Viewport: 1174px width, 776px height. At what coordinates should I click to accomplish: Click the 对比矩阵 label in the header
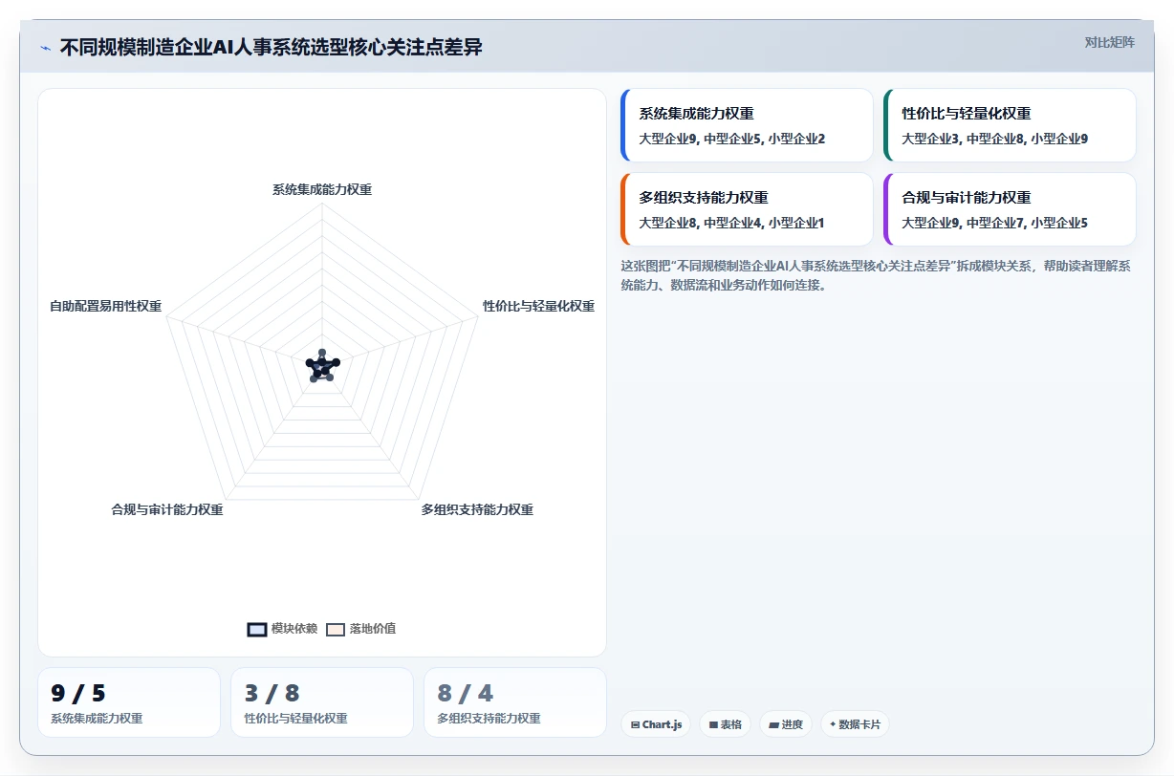pyautogui.click(x=1109, y=42)
